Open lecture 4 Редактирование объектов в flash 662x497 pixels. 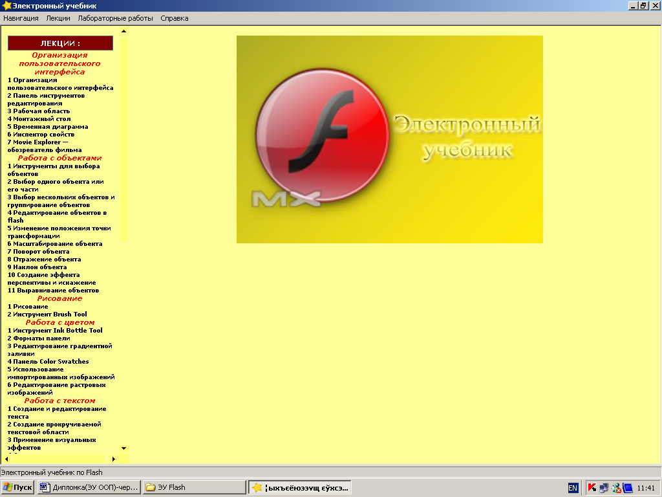(57, 216)
